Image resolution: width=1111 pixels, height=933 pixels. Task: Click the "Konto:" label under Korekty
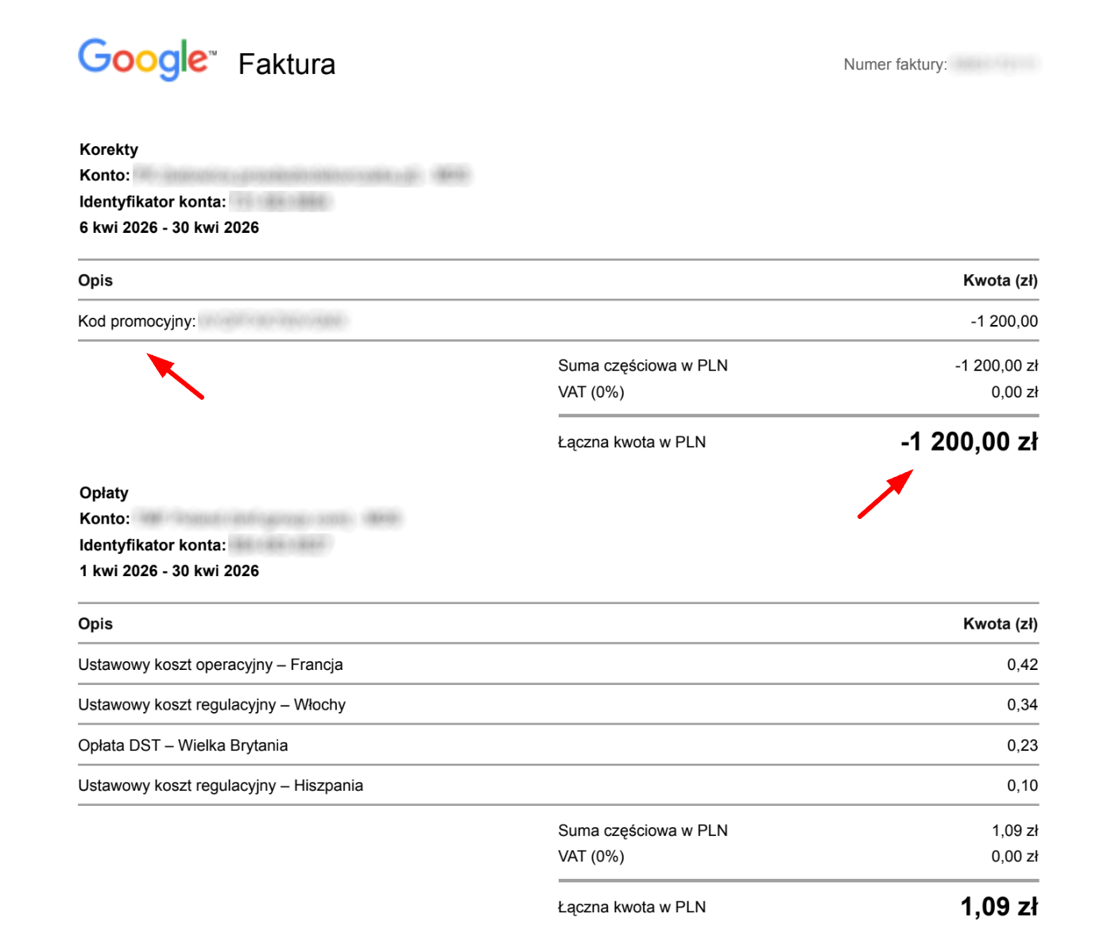click(104, 176)
